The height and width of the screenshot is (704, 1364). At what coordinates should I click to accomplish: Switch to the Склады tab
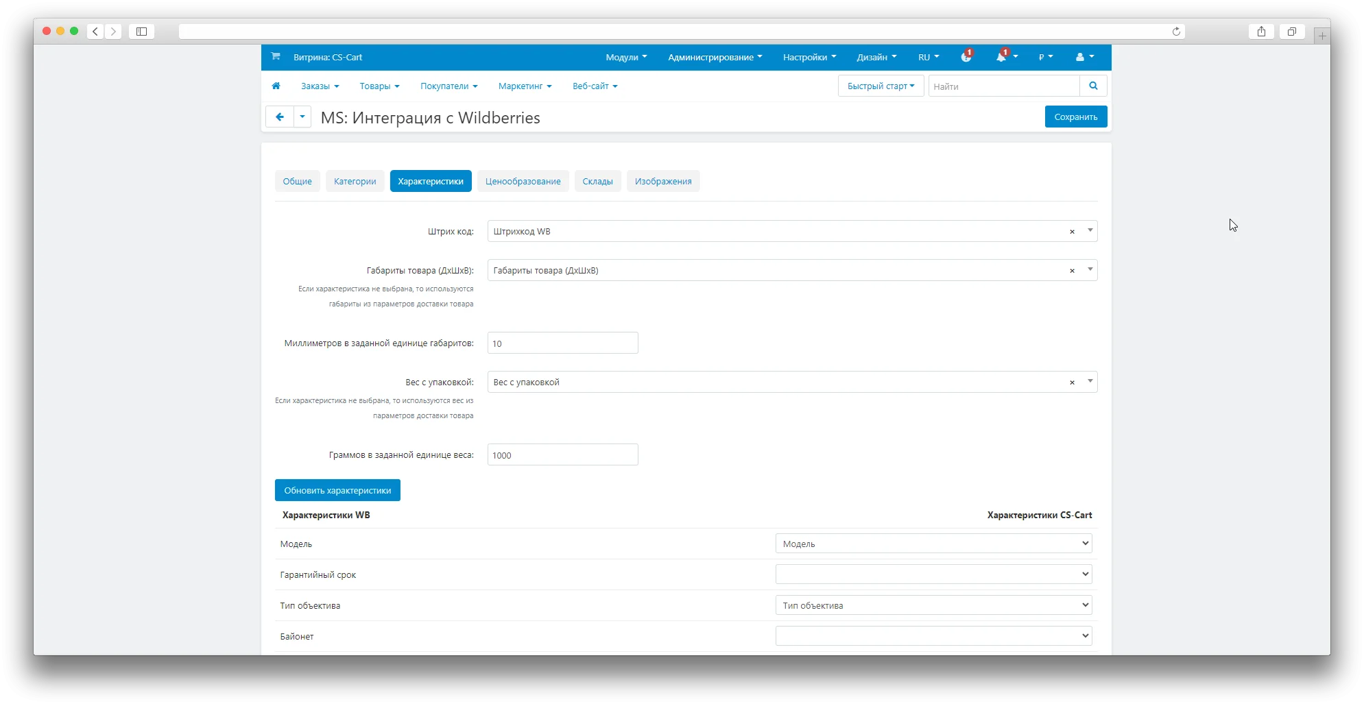click(598, 181)
